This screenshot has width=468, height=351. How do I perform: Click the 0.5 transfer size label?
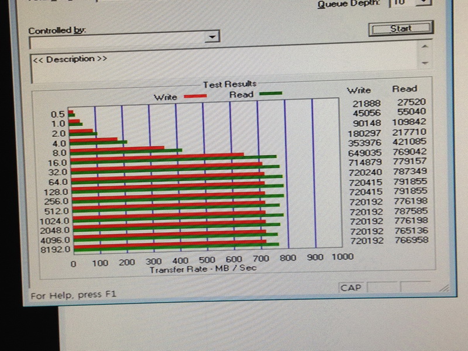57,115
